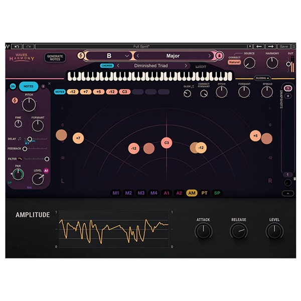Click the Filter slider handle
301x301 pixels.
pyautogui.click(x=47, y=159)
